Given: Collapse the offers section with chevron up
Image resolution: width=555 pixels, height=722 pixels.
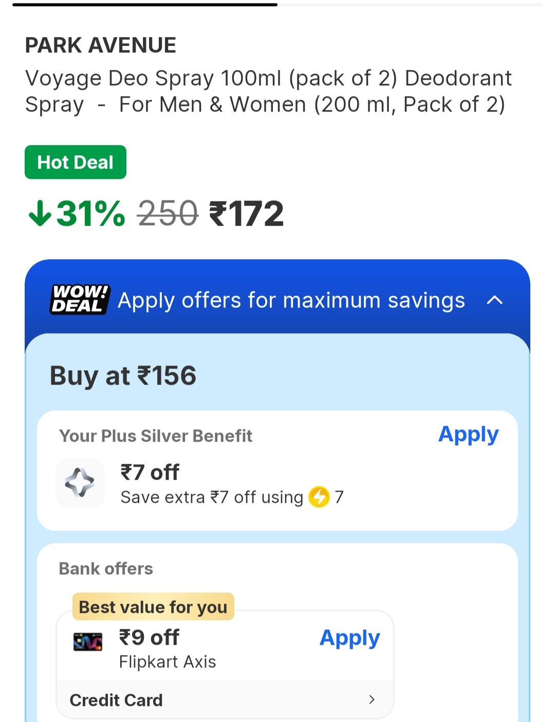Looking at the screenshot, I should click(494, 300).
